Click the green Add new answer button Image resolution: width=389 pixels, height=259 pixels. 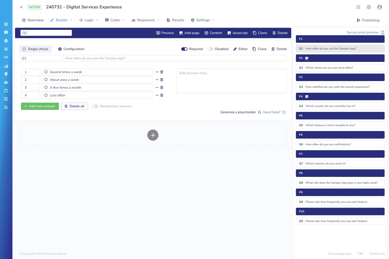pos(40,106)
